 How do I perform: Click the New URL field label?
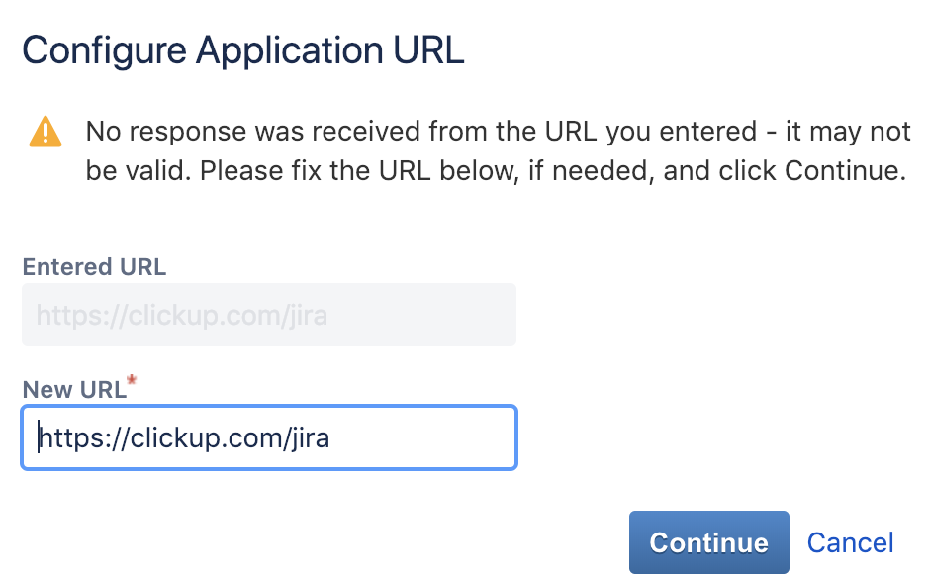click(74, 390)
